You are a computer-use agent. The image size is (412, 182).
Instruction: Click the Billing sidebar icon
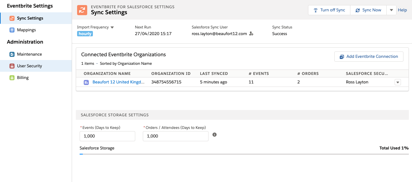(x=12, y=78)
